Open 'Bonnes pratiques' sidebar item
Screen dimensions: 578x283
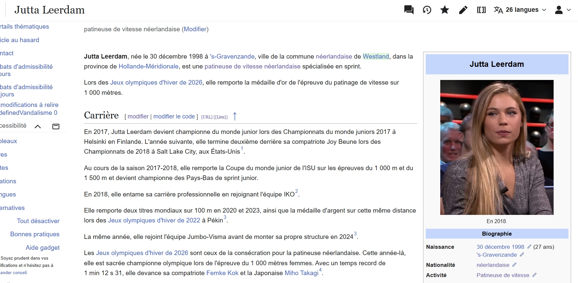[x=35, y=234]
